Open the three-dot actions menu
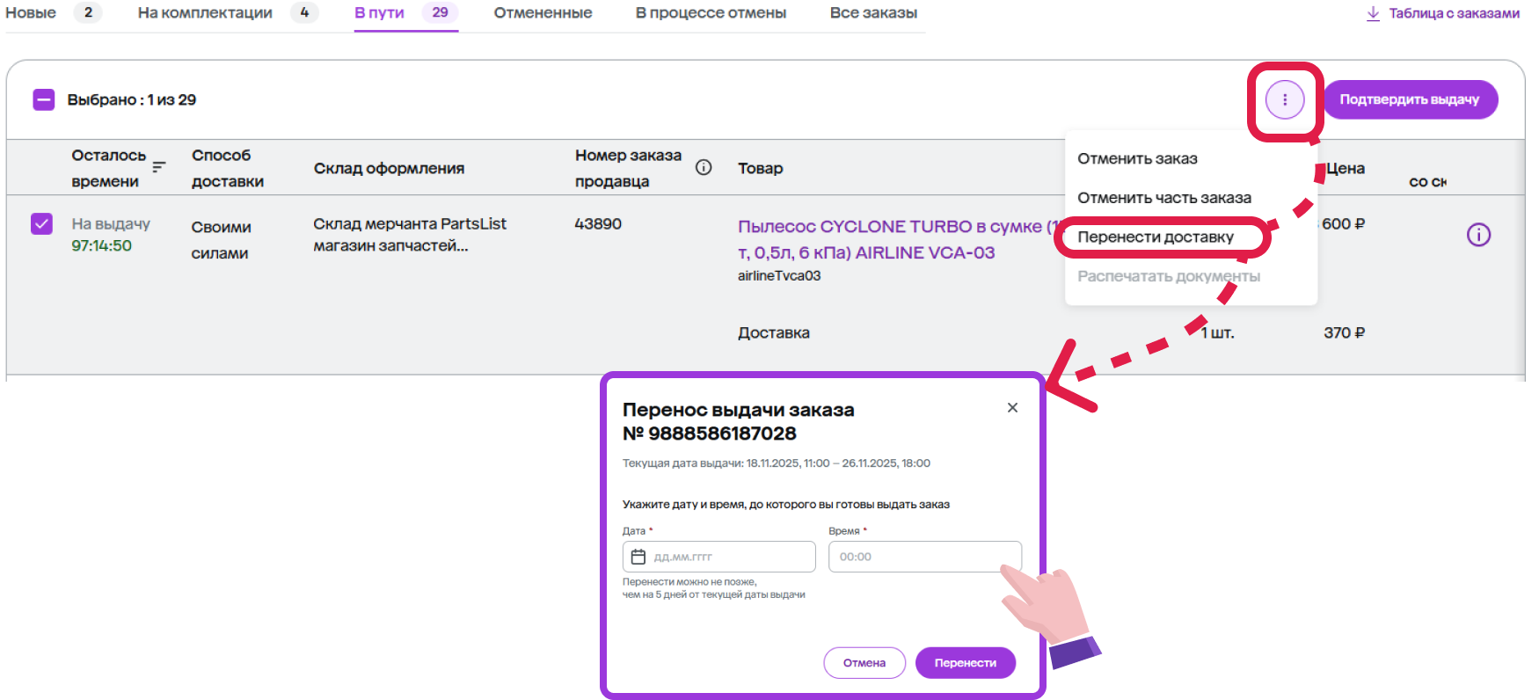 pyautogui.click(x=1284, y=100)
